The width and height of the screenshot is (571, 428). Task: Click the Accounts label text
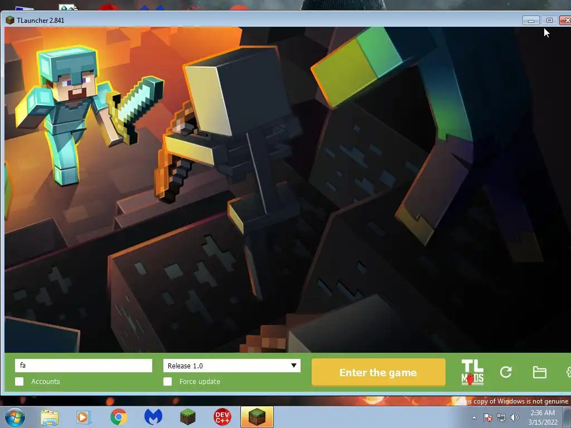pos(46,381)
